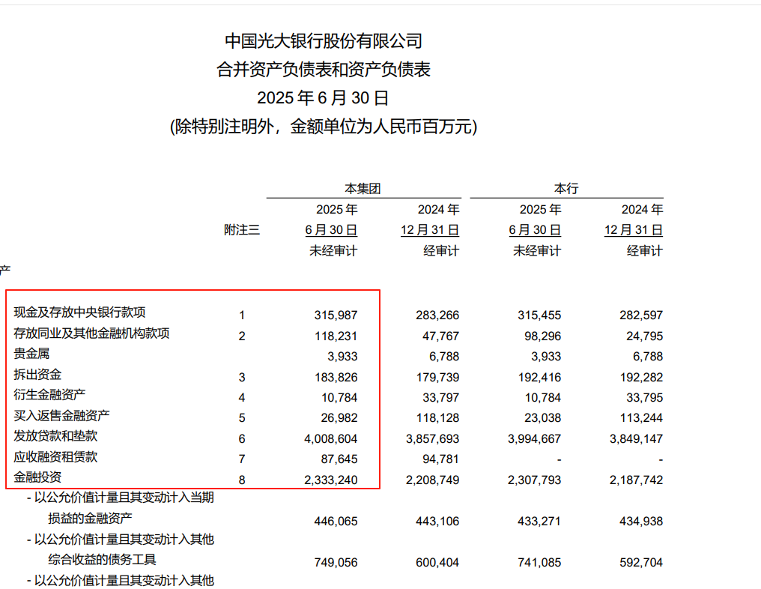Click the value 3,994,667
Screen dimensions: 761x589
click(x=534, y=439)
